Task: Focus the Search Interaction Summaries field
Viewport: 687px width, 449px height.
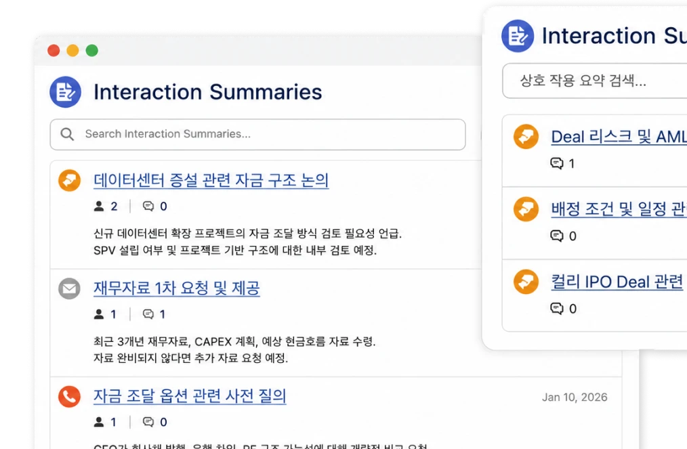Action: coord(257,135)
